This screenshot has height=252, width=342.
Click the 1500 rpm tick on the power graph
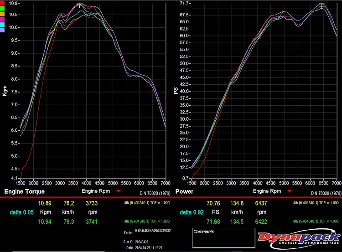(x=192, y=183)
